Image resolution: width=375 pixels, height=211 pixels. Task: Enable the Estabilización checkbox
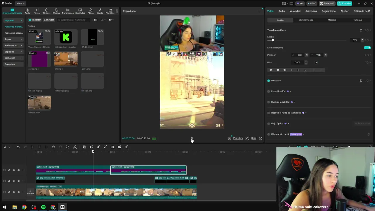(268, 91)
